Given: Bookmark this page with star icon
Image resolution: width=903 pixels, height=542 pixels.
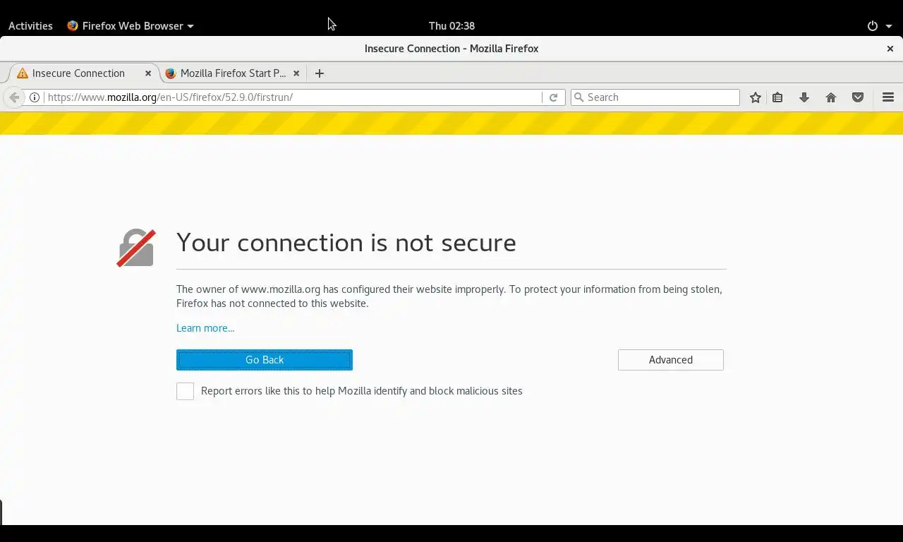Looking at the screenshot, I should pyautogui.click(x=756, y=97).
